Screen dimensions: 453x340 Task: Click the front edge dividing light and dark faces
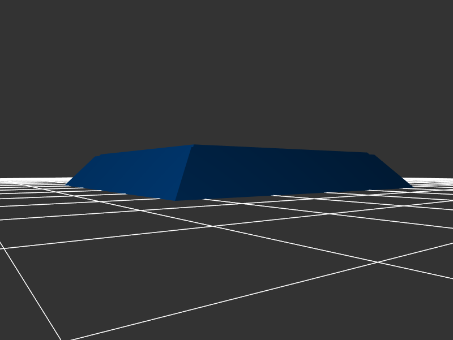coord(185,173)
